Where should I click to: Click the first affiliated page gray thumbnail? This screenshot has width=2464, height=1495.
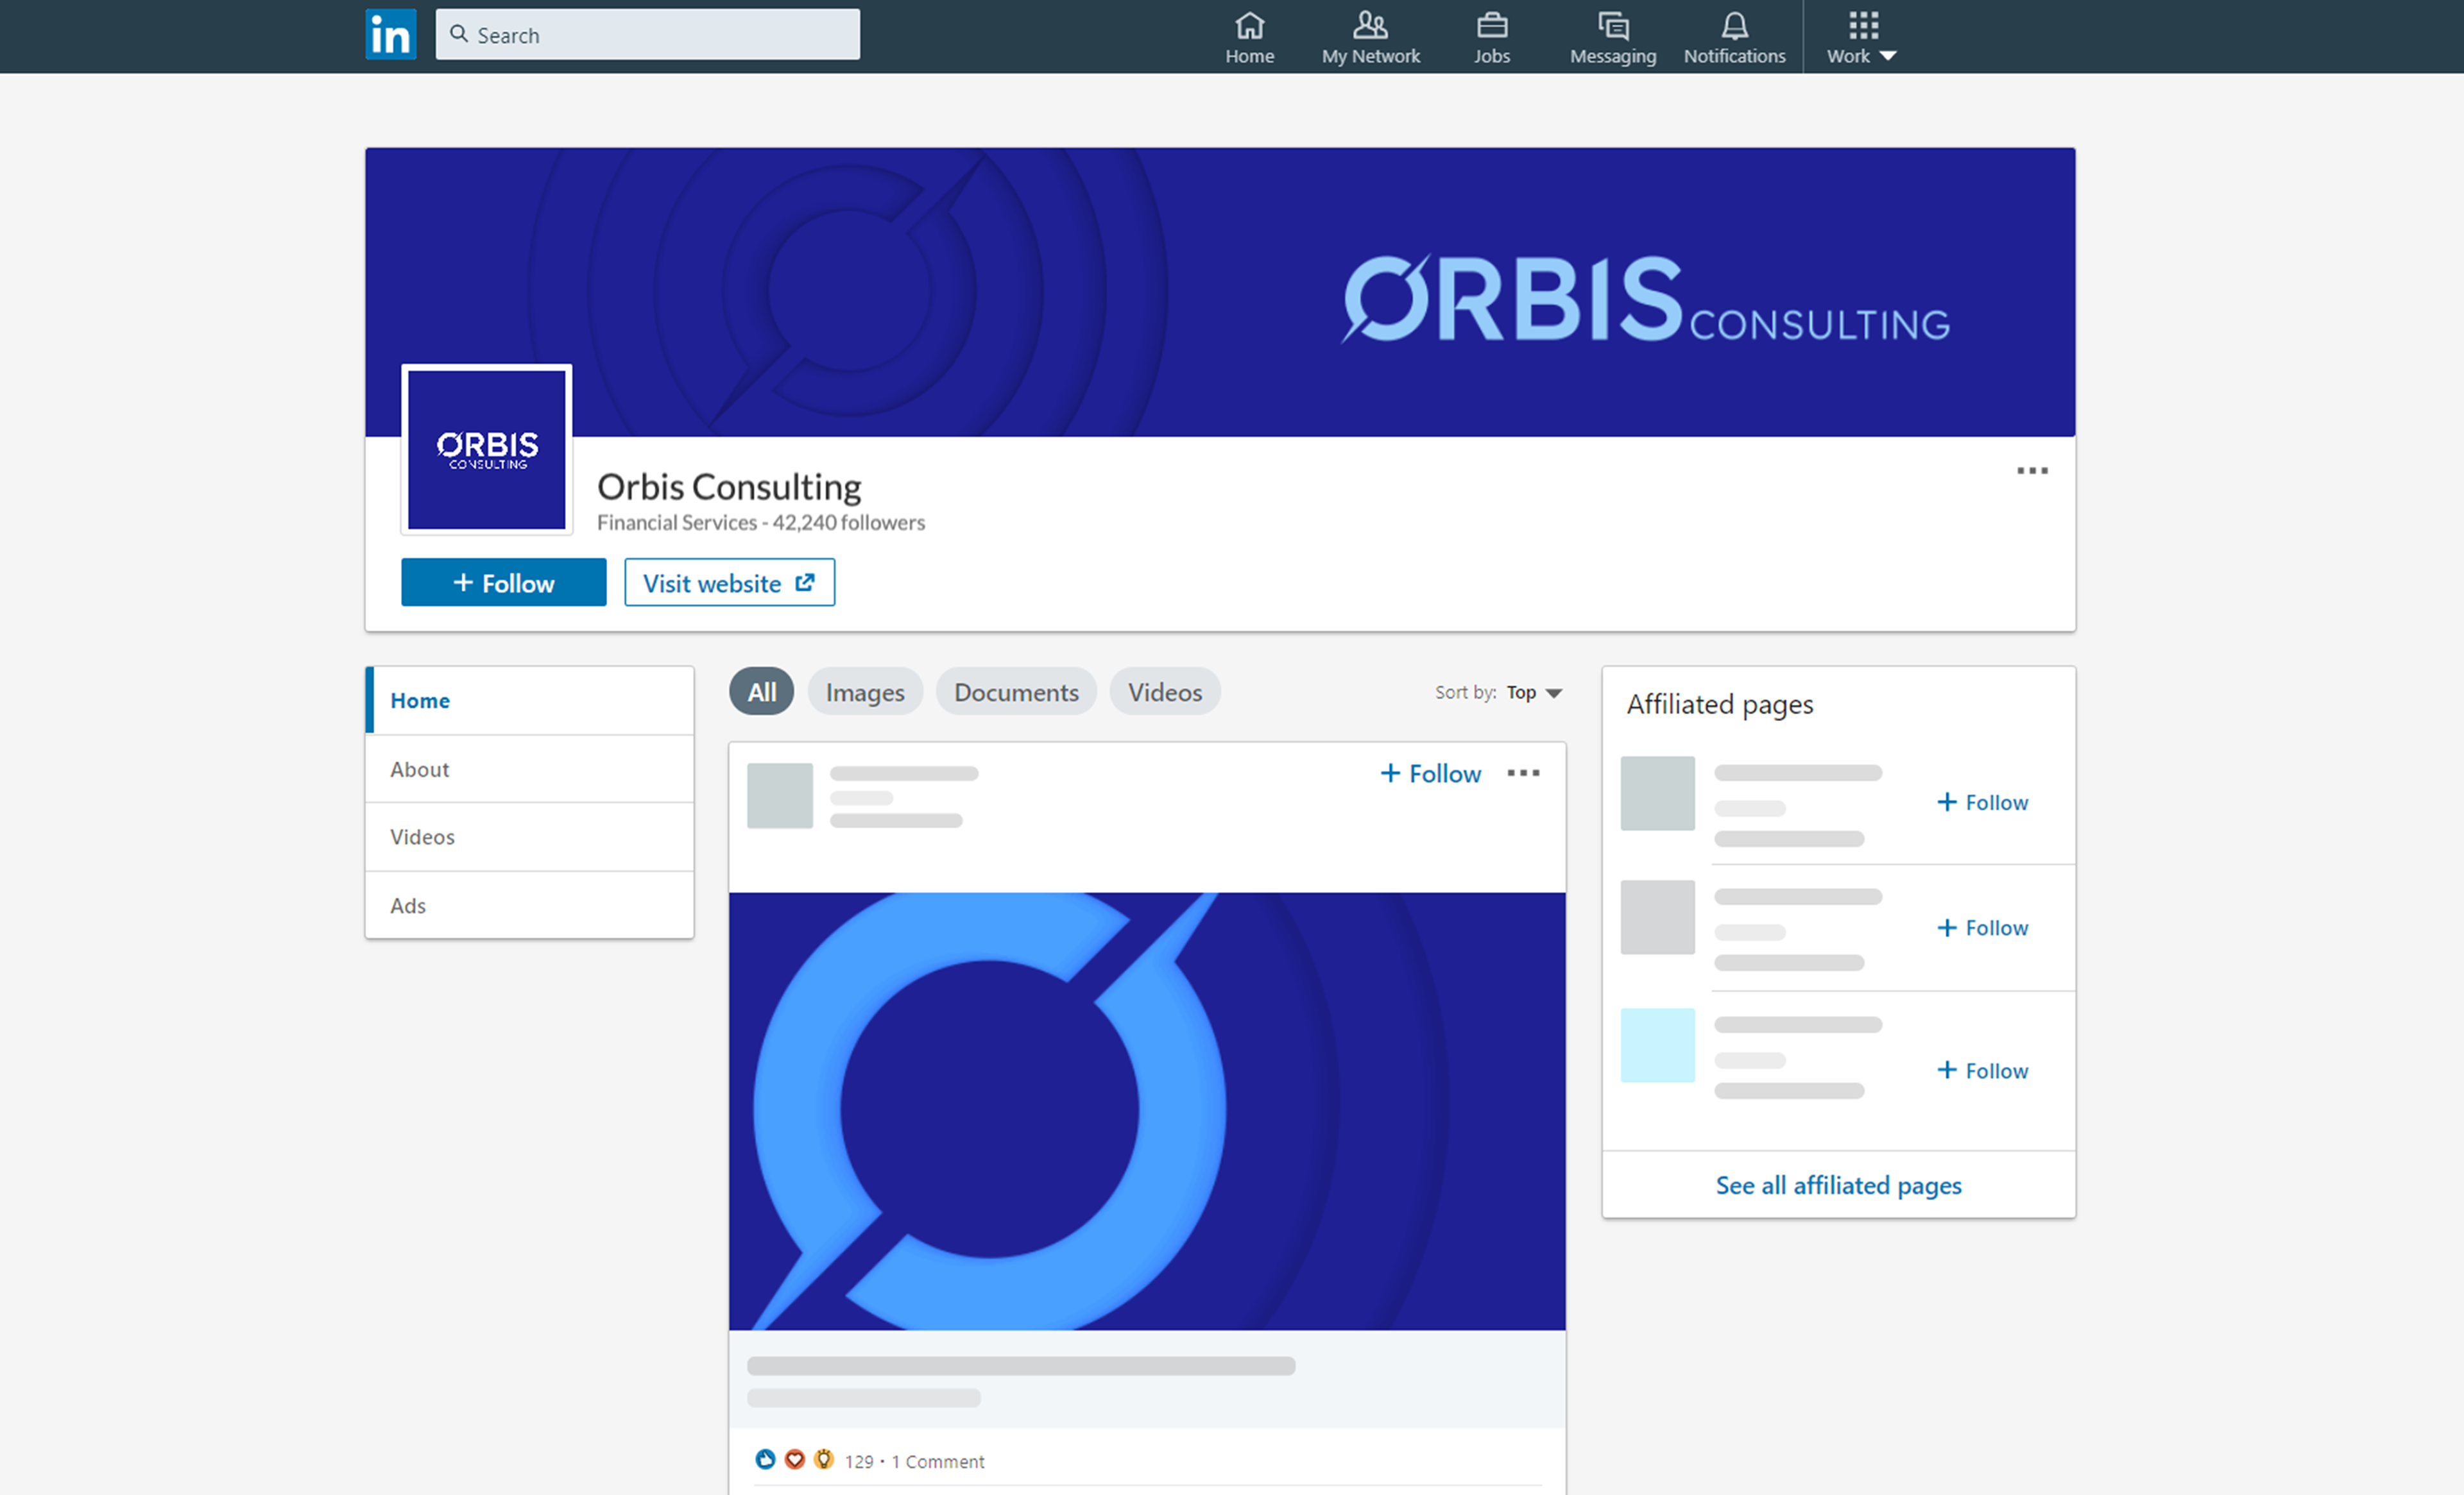1658,793
